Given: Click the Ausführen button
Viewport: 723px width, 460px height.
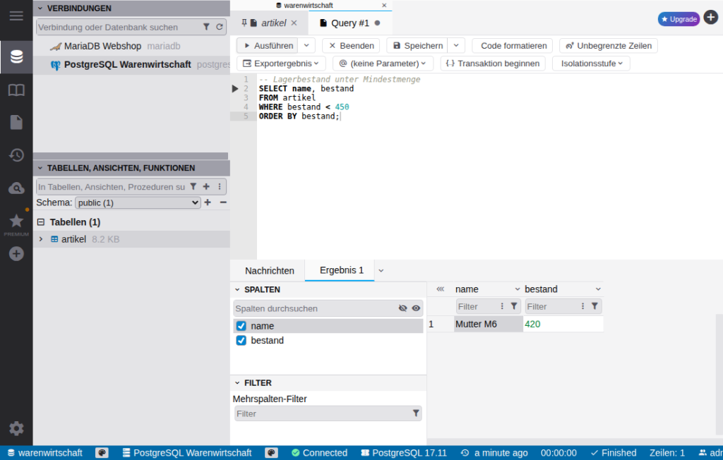Looking at the screenshot, I should pyautogui.click(x=268, y=46).
